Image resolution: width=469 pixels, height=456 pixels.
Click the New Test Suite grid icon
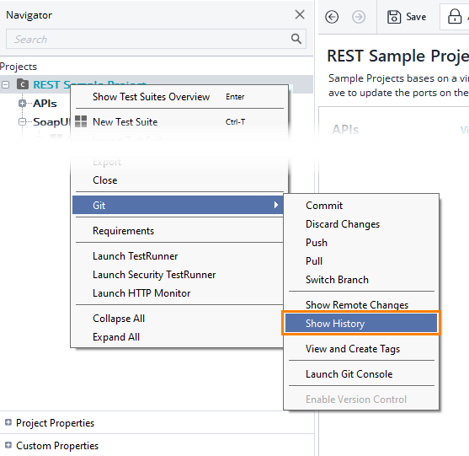[x=81, y=121]
